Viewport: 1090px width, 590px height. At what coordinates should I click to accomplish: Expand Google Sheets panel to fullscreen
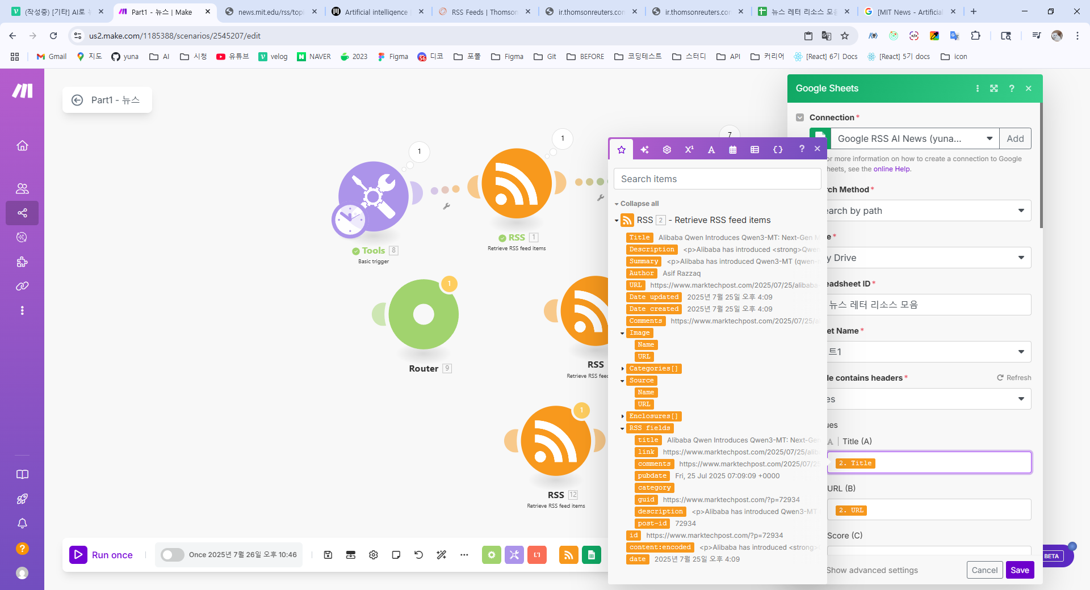click(994, 88)
